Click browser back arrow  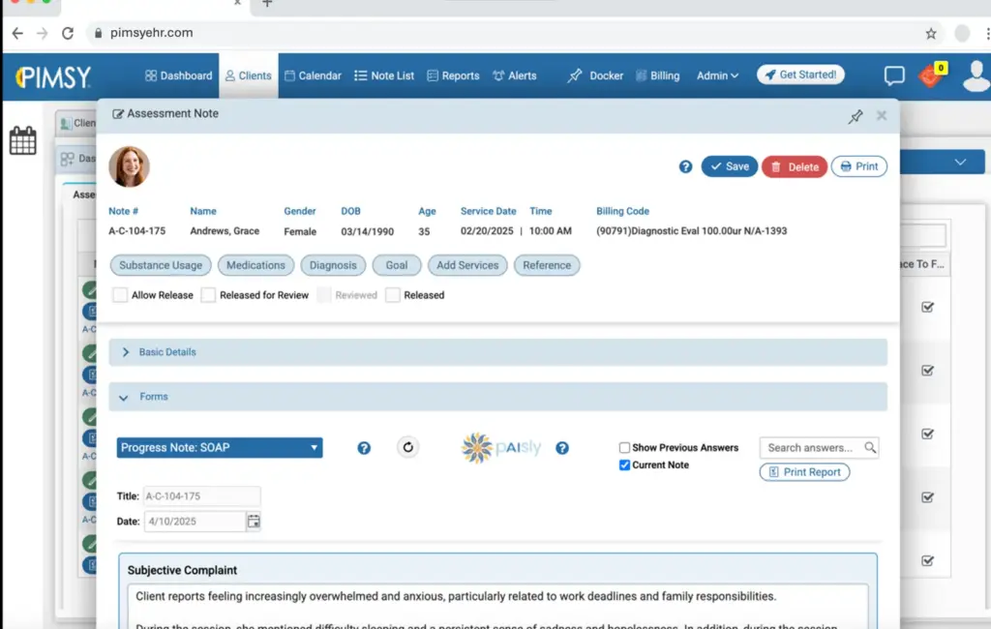coord(17,33)
